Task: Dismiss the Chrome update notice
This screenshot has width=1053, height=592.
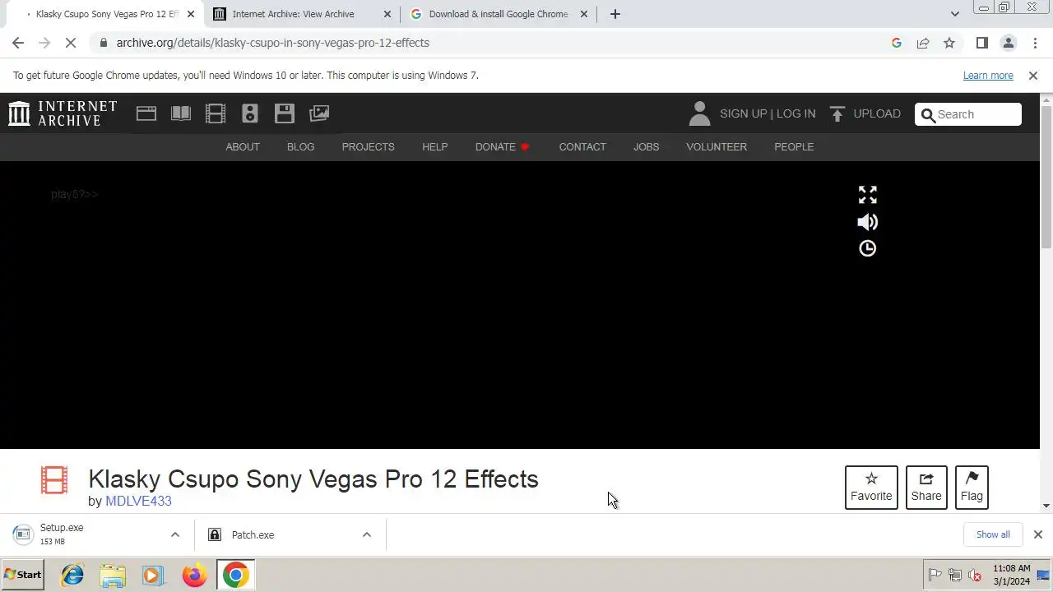Action: click(1033, 76)
